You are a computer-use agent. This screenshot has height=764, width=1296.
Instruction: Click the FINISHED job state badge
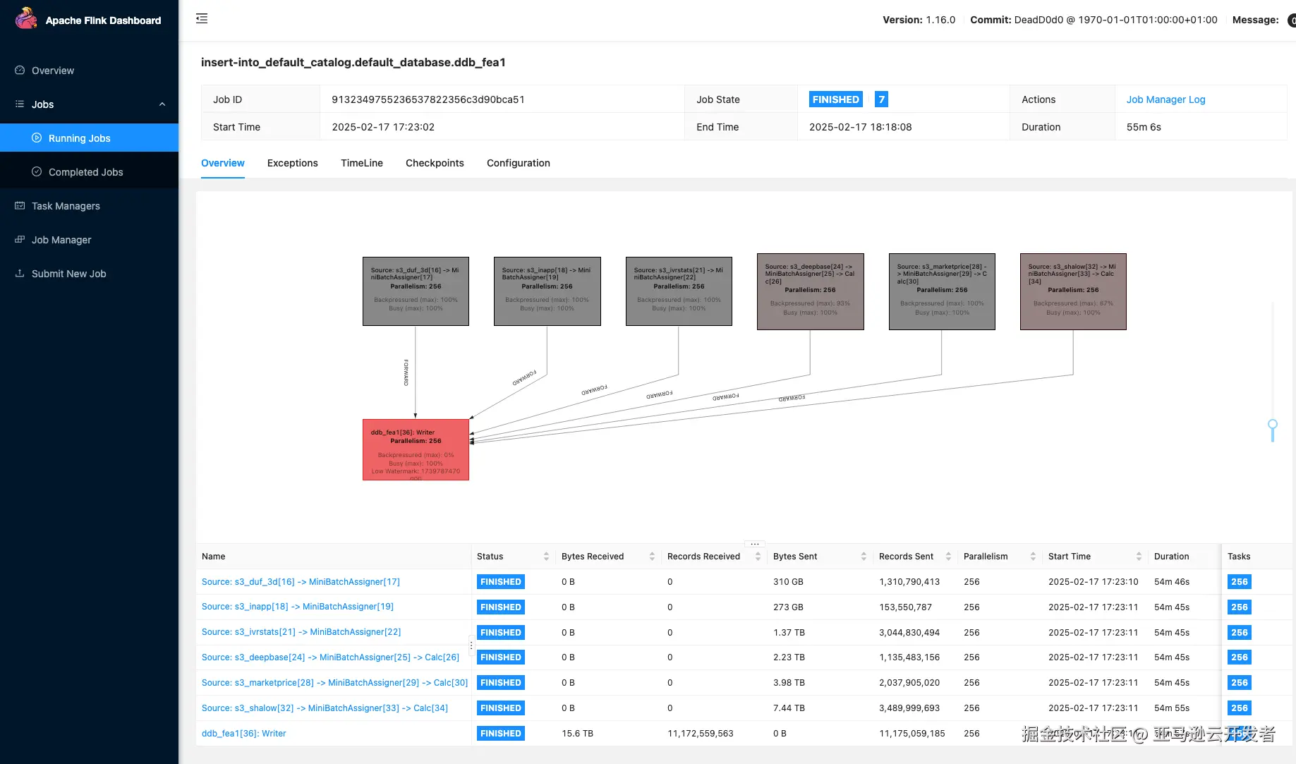coord(836,99)
